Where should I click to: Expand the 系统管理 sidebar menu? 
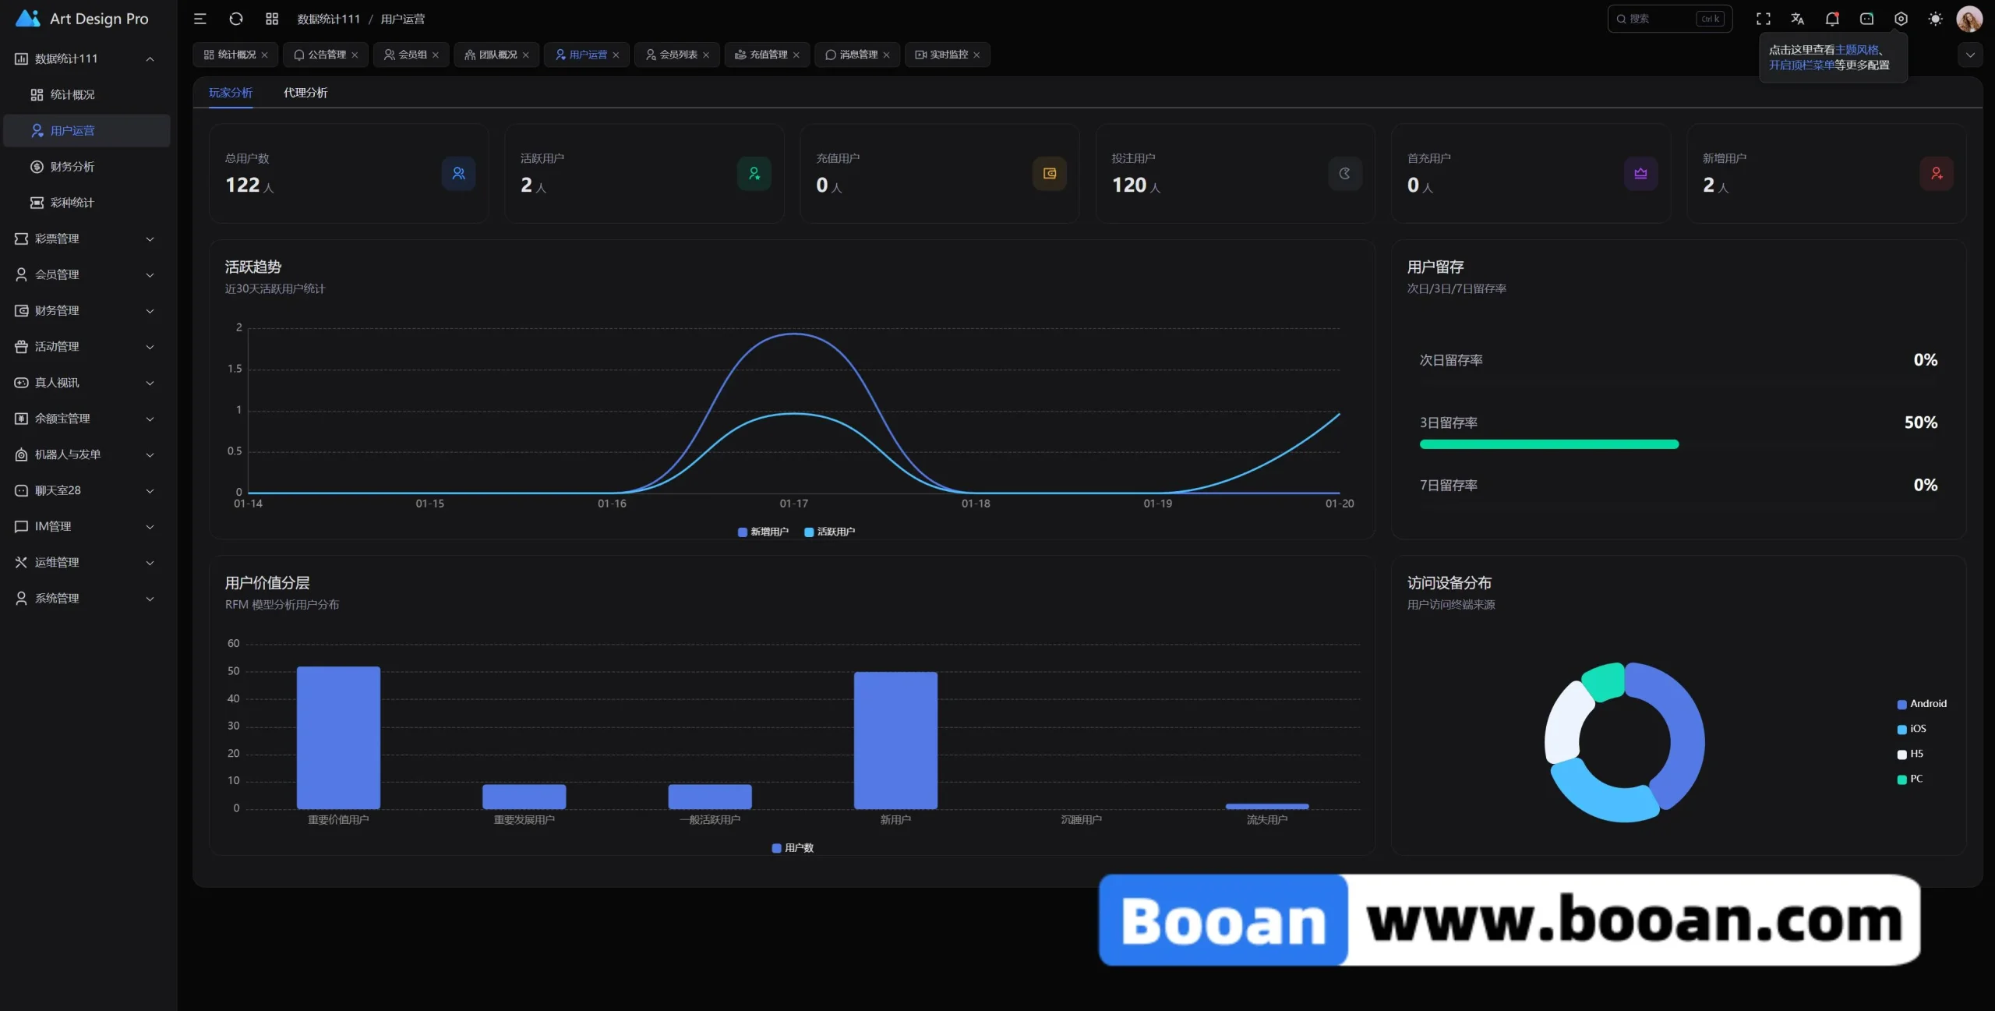[x=87, y=598]
